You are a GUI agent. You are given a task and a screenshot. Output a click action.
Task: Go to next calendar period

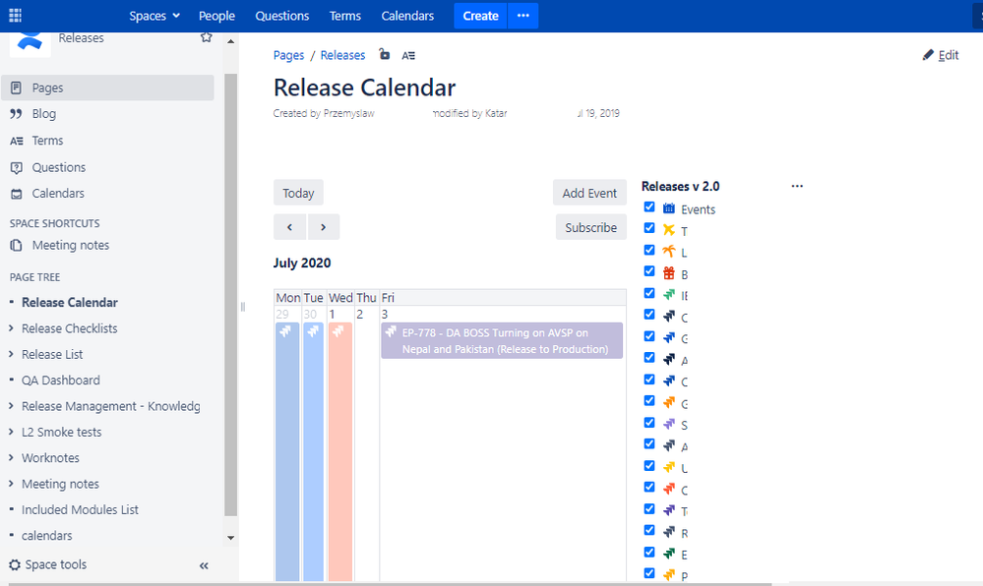324,227
